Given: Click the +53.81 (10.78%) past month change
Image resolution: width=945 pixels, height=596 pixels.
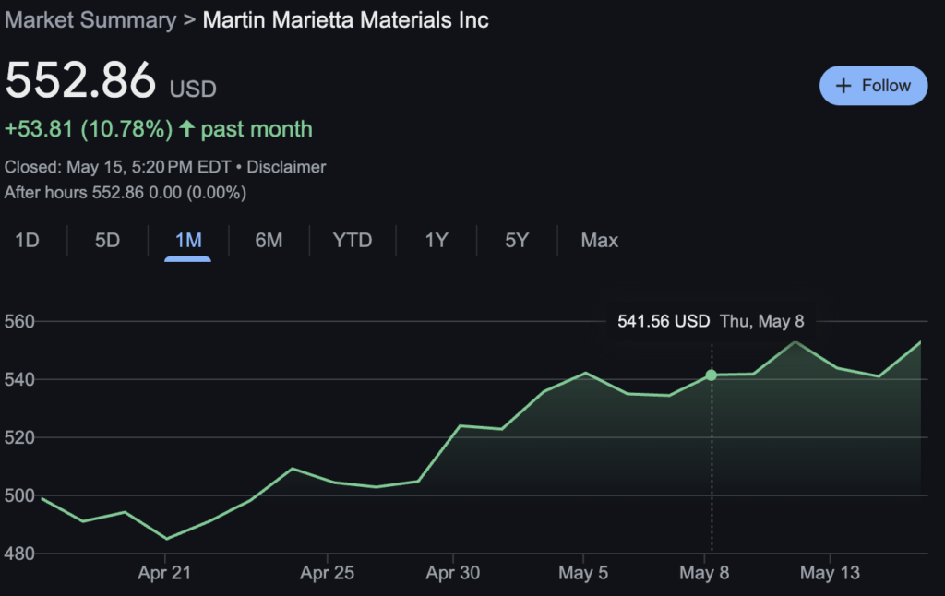Looking at the screenshot, I should 159,129.
